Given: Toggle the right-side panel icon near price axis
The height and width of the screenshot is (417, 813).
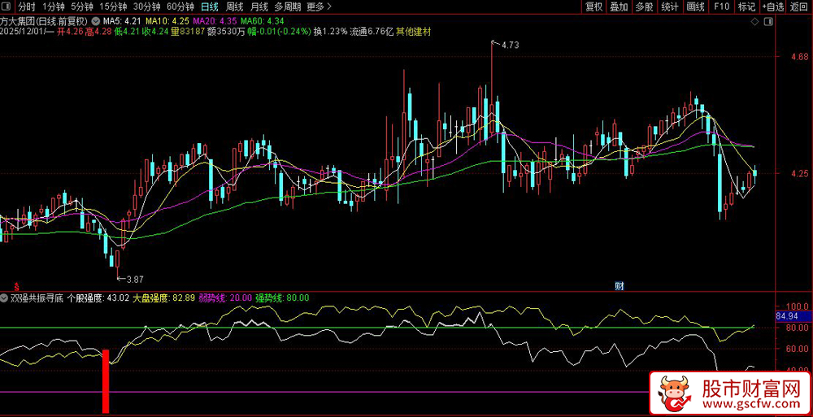Looking at the screenshot, I should (768, 21).
